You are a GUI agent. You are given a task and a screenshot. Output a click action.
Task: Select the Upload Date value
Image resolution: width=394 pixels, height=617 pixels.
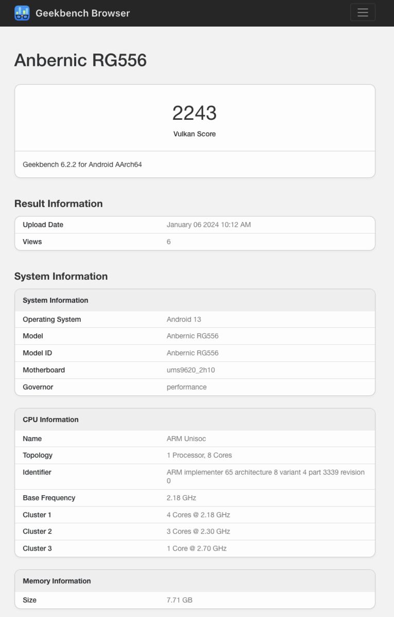209,225
